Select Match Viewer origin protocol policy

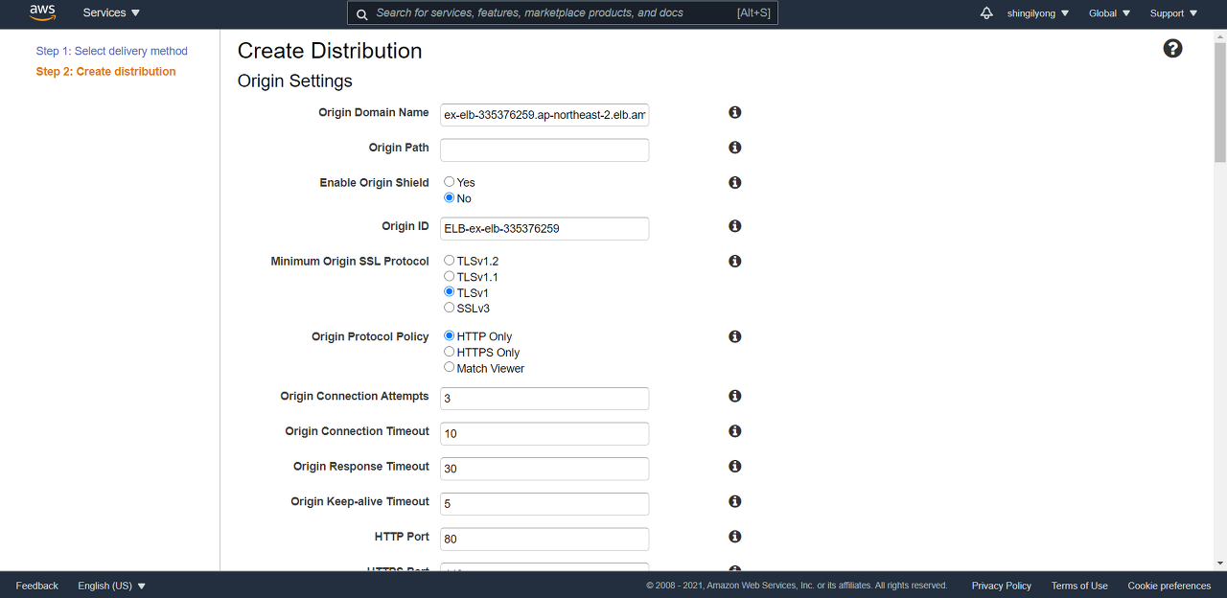tap(449, 367)
